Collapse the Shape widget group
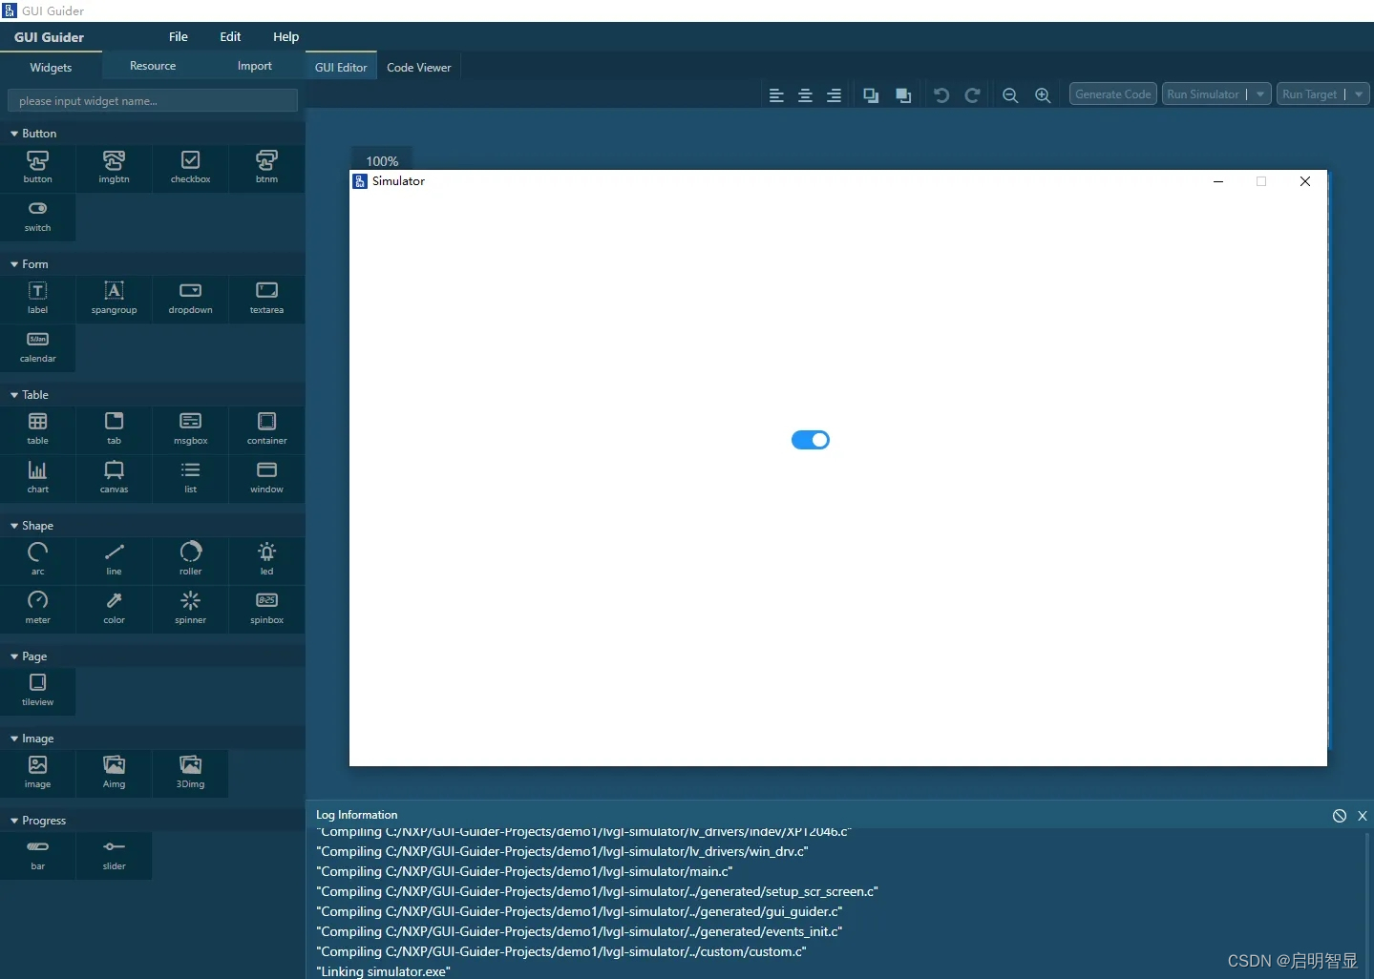1374x979 pixels. click(x=14, y=526)
